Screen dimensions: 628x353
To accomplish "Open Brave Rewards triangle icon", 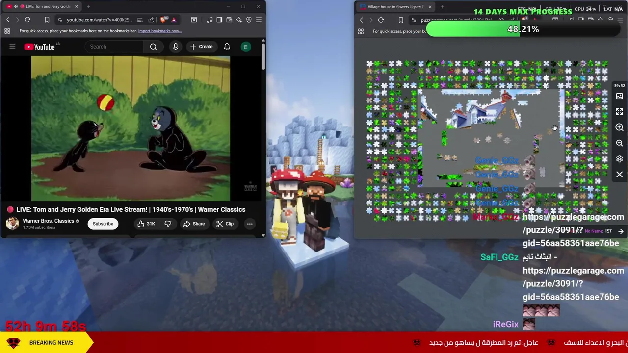I will [x=174, y=20].
